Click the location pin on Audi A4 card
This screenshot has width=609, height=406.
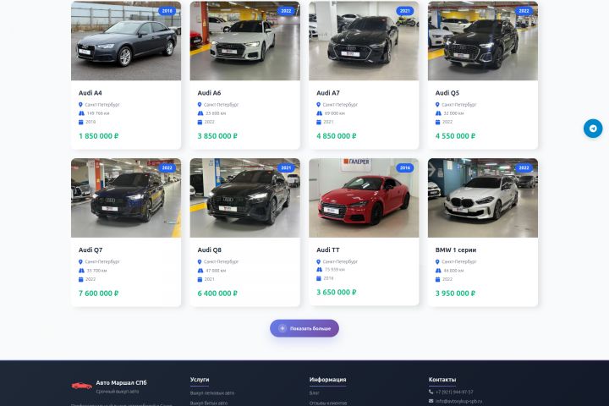point(81,105)
